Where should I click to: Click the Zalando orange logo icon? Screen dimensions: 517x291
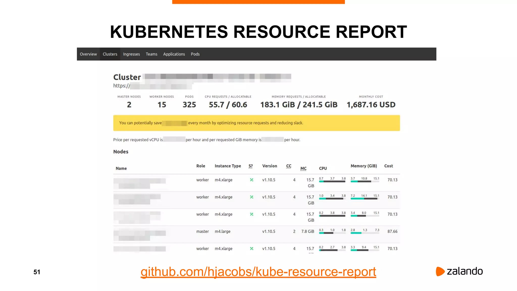coord(440,271)
